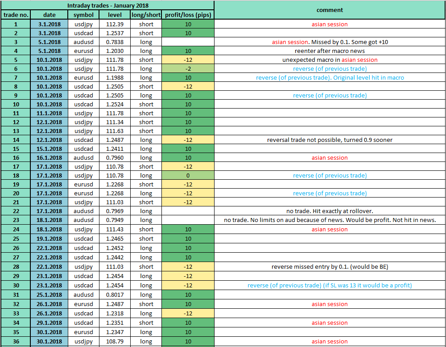Click the empty profit/loss cell of trade 22

coord(188,211)
